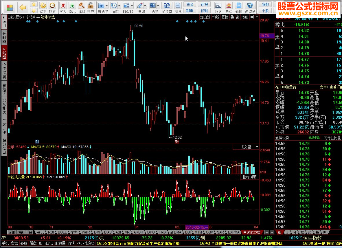The image size is (342, 248).
Task: Switch to 分时图 in left sidebar
Action: 4,37
